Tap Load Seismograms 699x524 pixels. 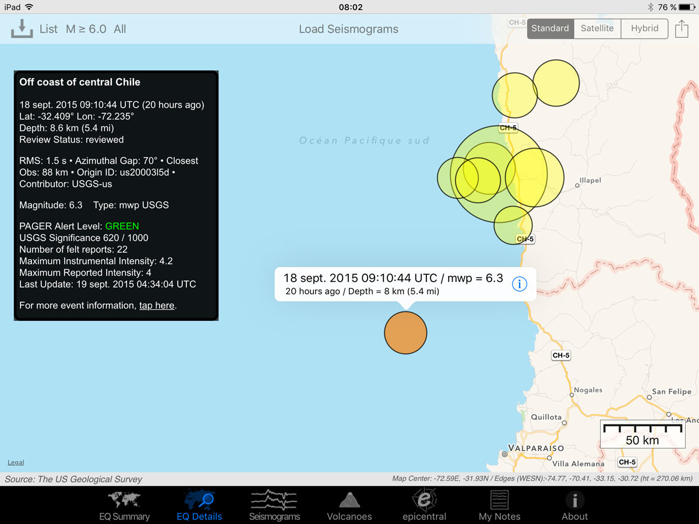[x=348, y=29]
